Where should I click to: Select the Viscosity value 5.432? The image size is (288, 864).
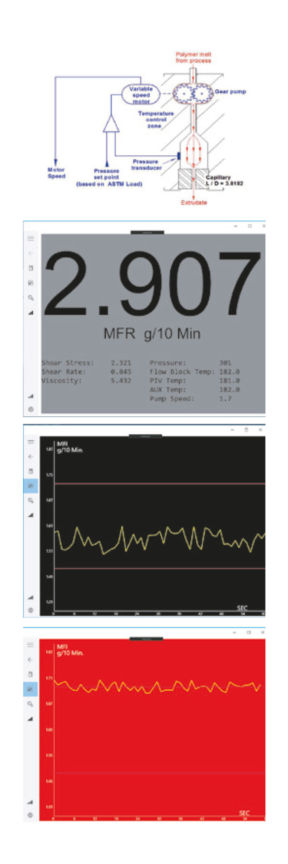121,381
